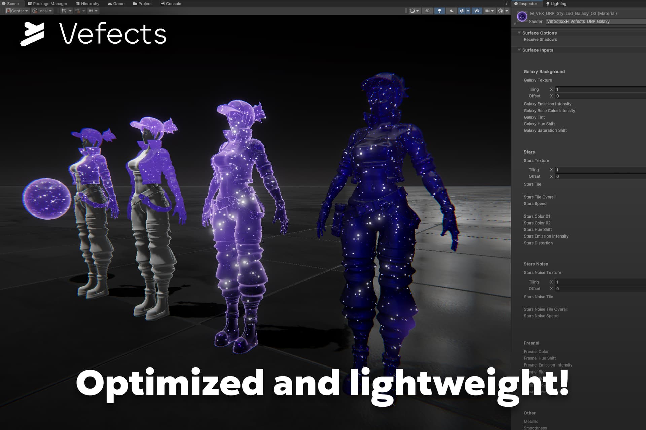This screenshot has width=646, height=430.
Task: Click Fresnel Hue Shift label
Action: pyautogui.click(x=540, y=358)
